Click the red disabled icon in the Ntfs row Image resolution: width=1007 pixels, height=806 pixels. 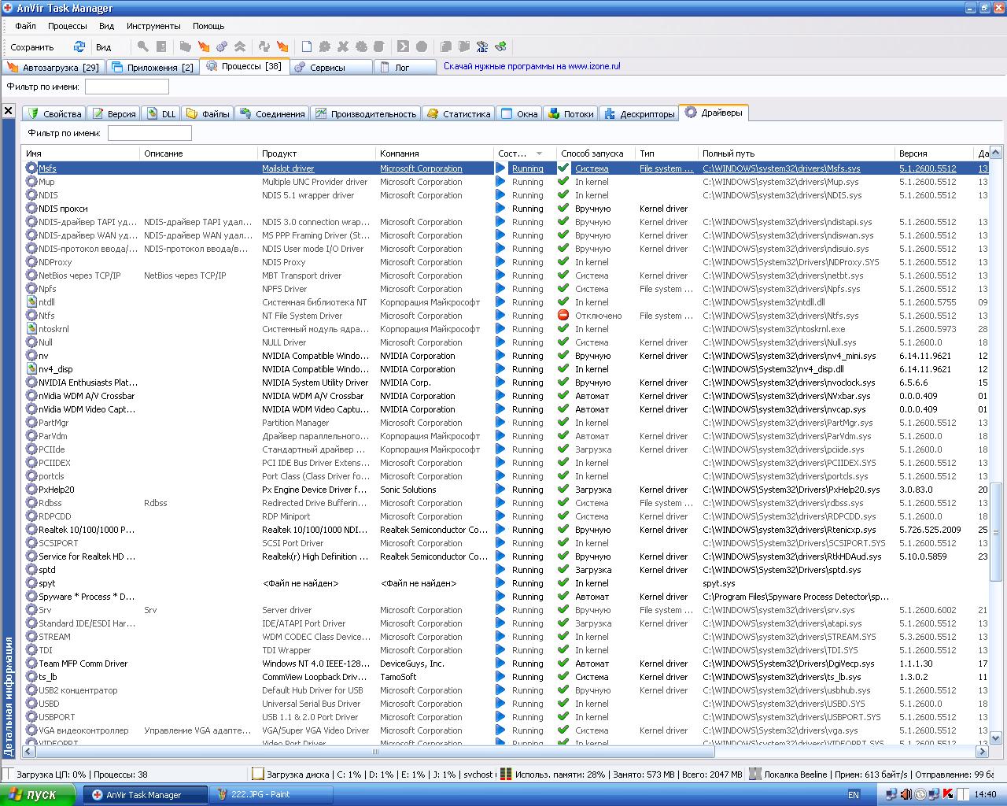563,316
